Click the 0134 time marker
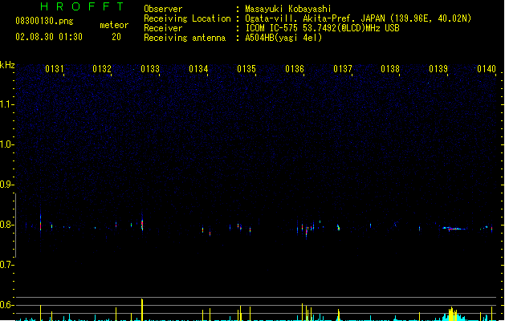 click(x=198, y=69)
